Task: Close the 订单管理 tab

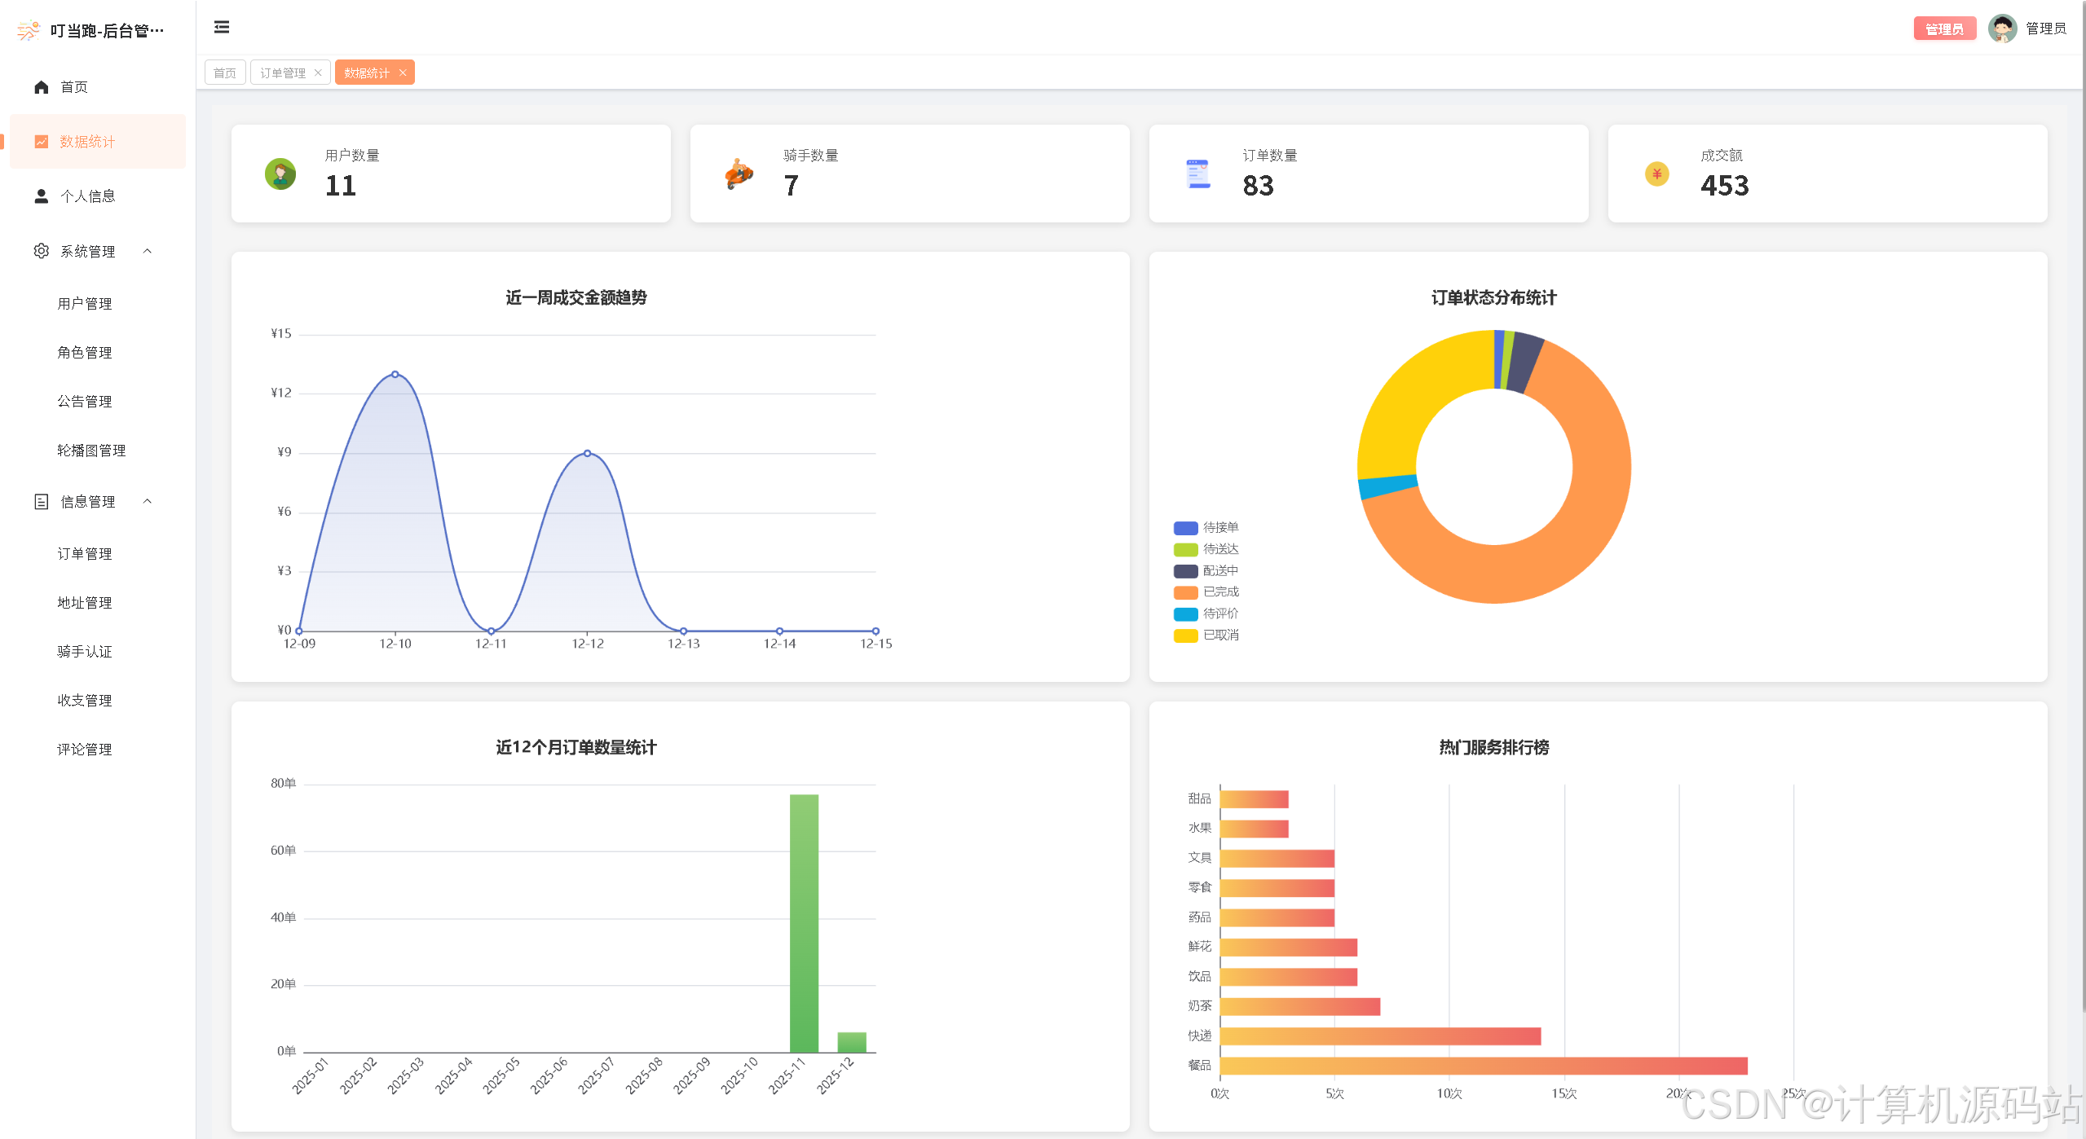Action: [319, 72]
